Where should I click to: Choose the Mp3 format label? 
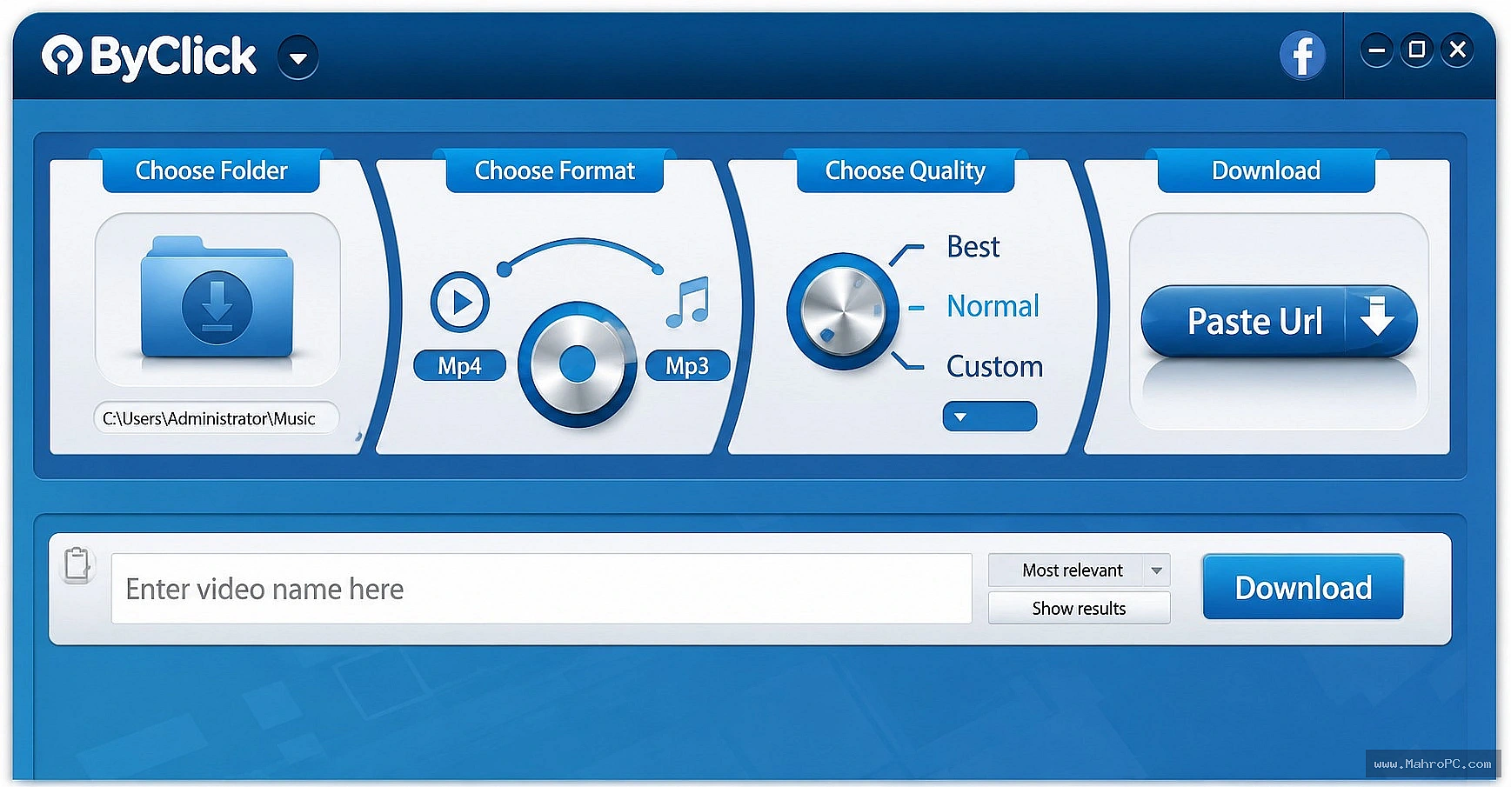pos(687,365)
